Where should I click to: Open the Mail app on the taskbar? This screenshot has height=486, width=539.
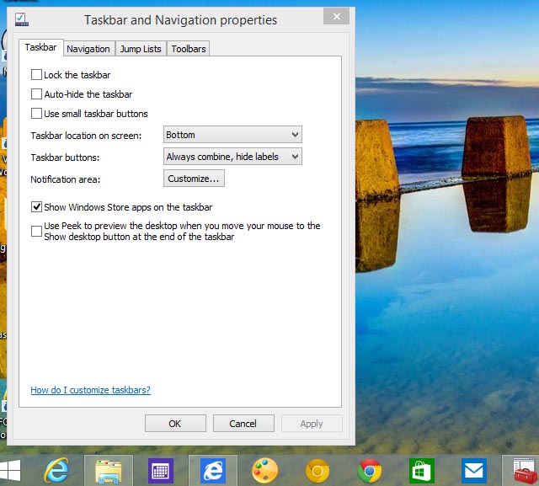(x=474, y=471)
